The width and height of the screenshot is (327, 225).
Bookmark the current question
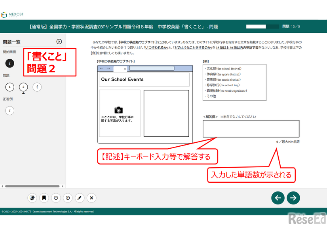click(44, 198)
